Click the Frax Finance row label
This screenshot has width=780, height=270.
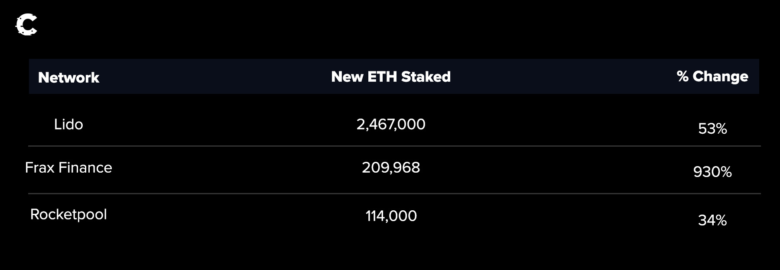tap(68, 167)
